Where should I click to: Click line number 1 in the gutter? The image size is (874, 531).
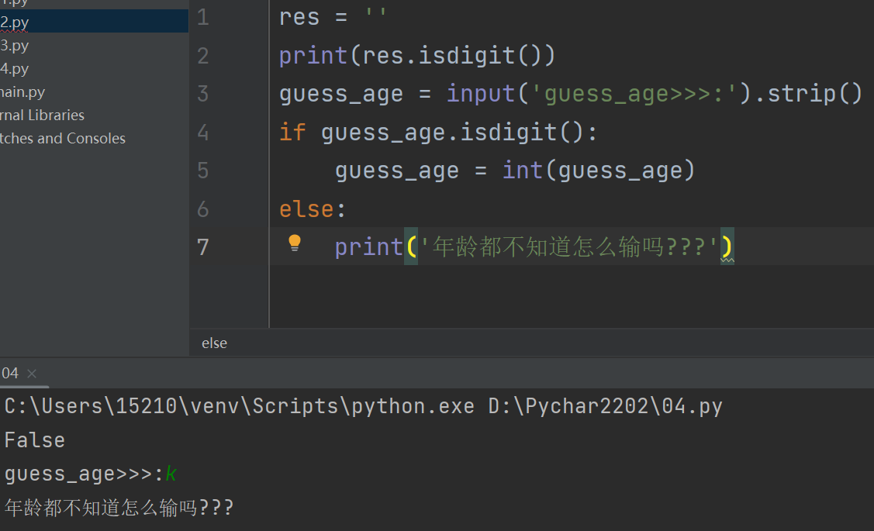pyautogui.click(x=202, y=18)
